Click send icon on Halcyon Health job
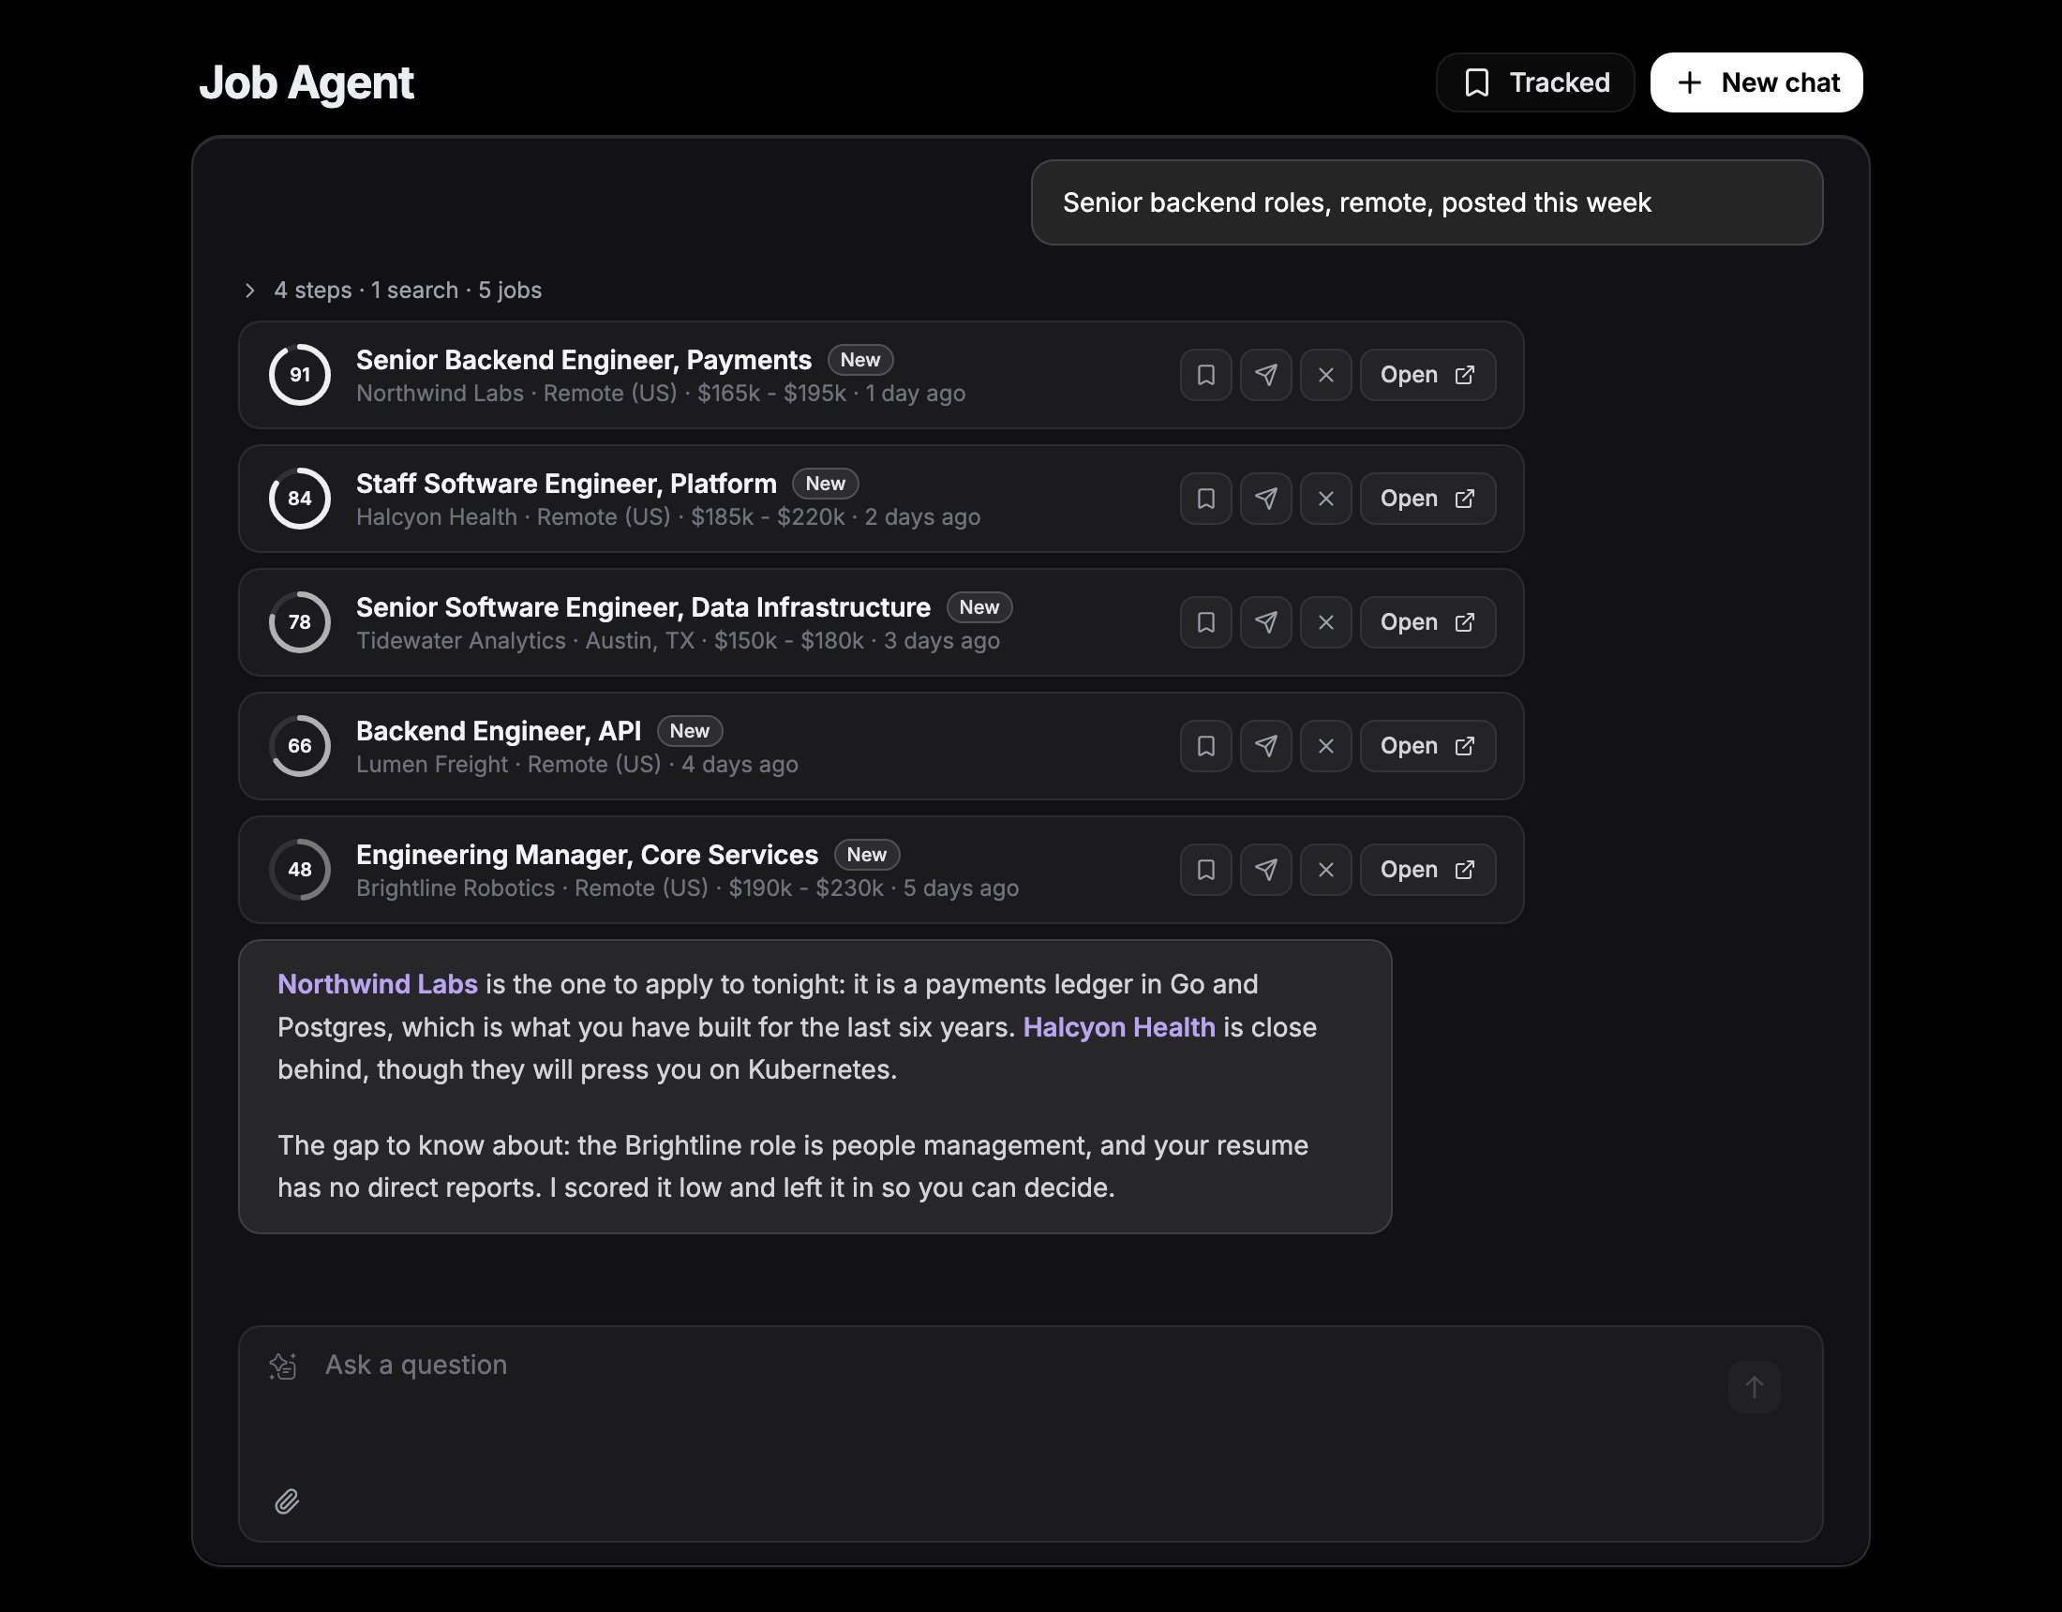The image size is (2062, 1612). coord(1266,499)
